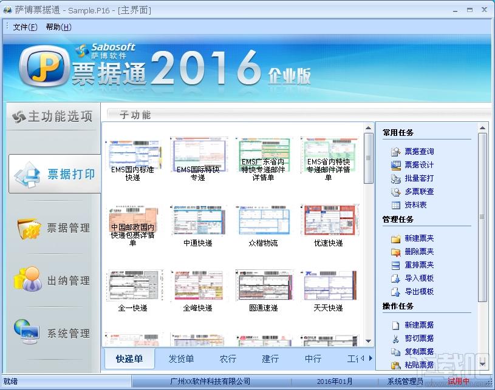495x390 pixels.
Task: Open EMS国内标准快递 template thumbnail
Action: 132,155
